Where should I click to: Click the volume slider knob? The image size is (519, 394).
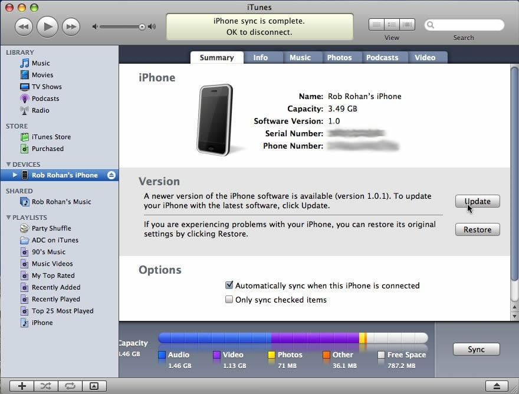[x=142, y=27]
